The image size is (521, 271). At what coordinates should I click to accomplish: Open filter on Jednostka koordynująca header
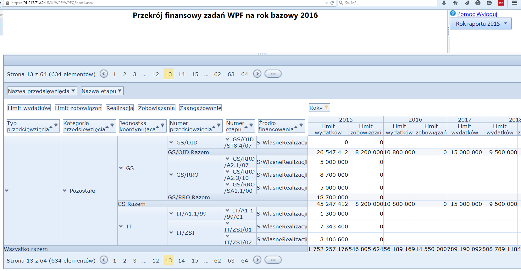(163, 125)
